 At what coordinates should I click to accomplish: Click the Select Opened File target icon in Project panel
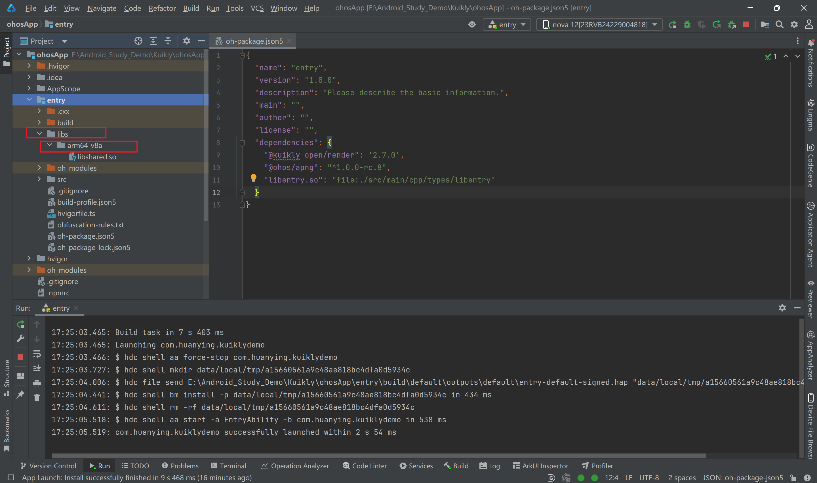(138, 41)
